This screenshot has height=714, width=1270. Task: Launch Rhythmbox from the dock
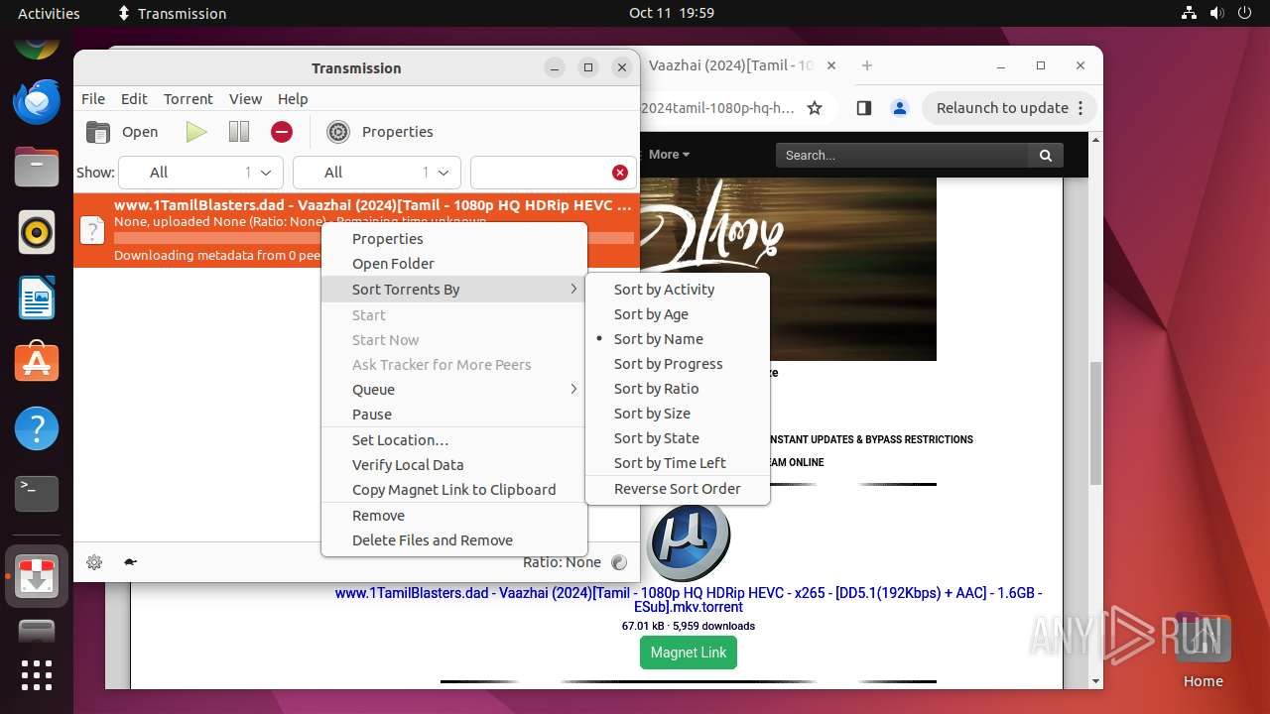[x=37, y=232]
